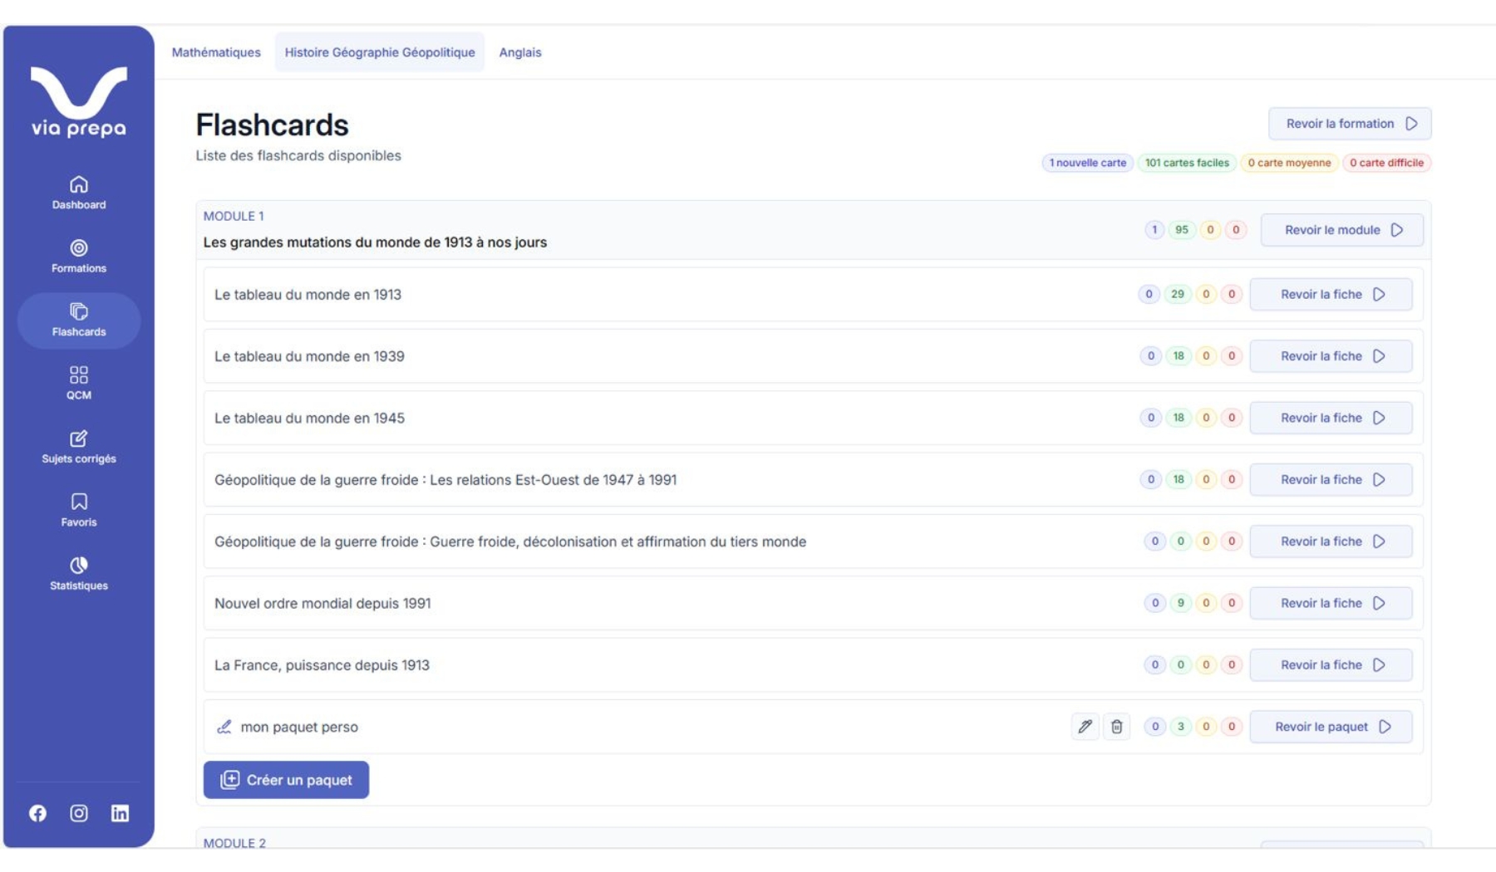The width and height of the screenshot is (1496, 872).
Task: Create a new deck with Créer un paquet
Action: click(286, 780)
